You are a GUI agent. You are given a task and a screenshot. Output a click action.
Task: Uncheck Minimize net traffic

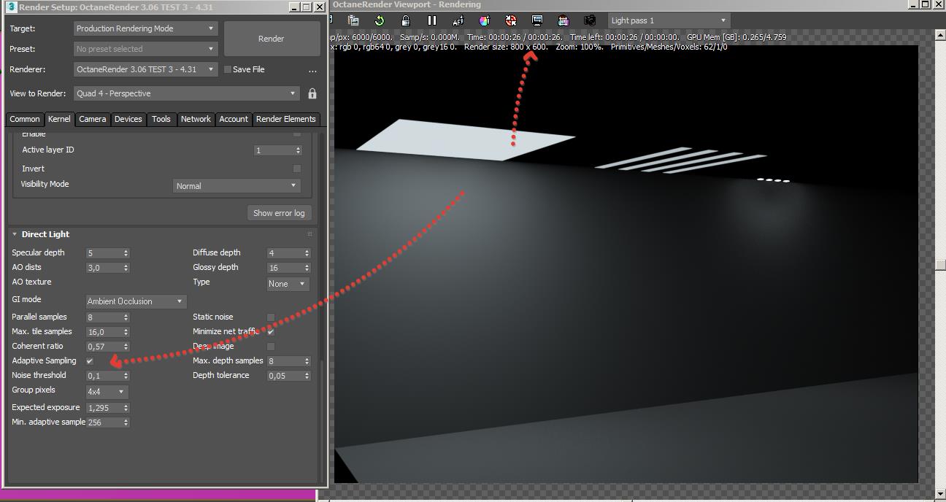pos(271,332)
